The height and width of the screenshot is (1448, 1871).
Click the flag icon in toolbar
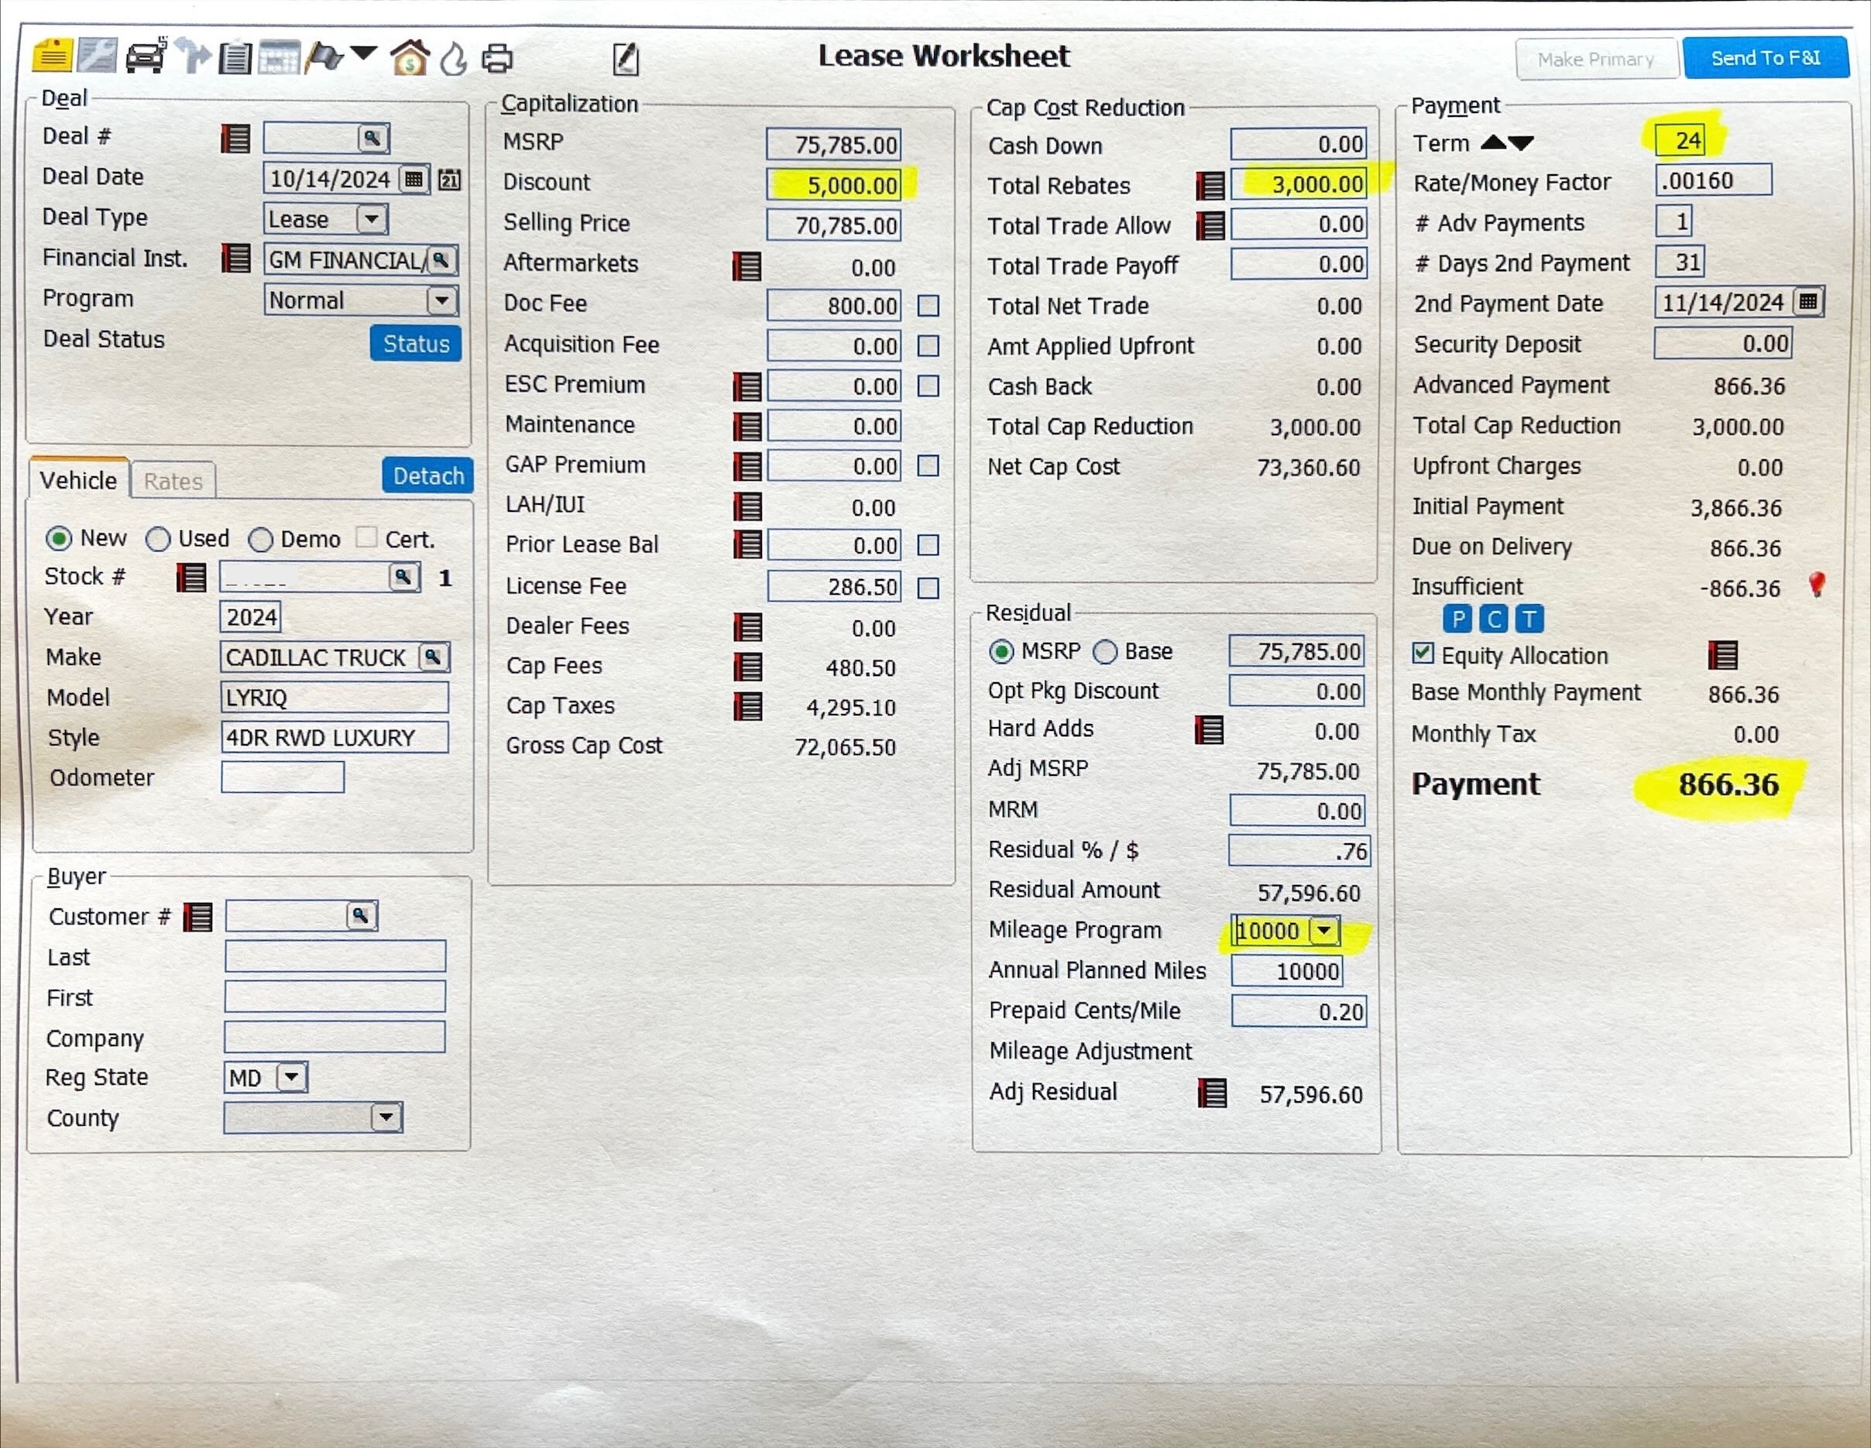(x=324, y=57)
